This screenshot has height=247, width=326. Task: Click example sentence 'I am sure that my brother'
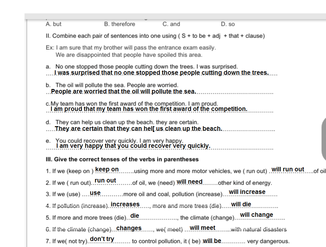point(136,48)
